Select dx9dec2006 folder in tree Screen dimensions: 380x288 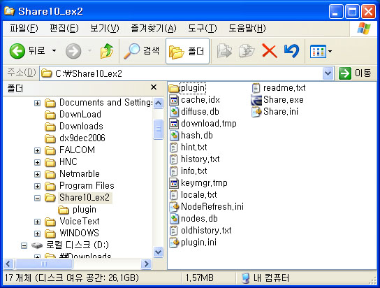75,138
